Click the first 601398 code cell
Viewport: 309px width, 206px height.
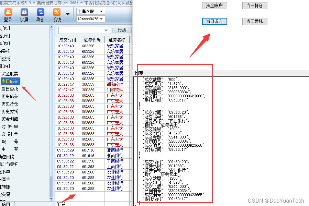point(88,161)
